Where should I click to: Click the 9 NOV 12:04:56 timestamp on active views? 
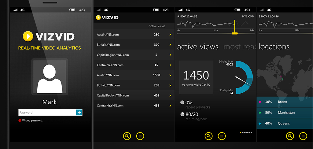[187, 17]
